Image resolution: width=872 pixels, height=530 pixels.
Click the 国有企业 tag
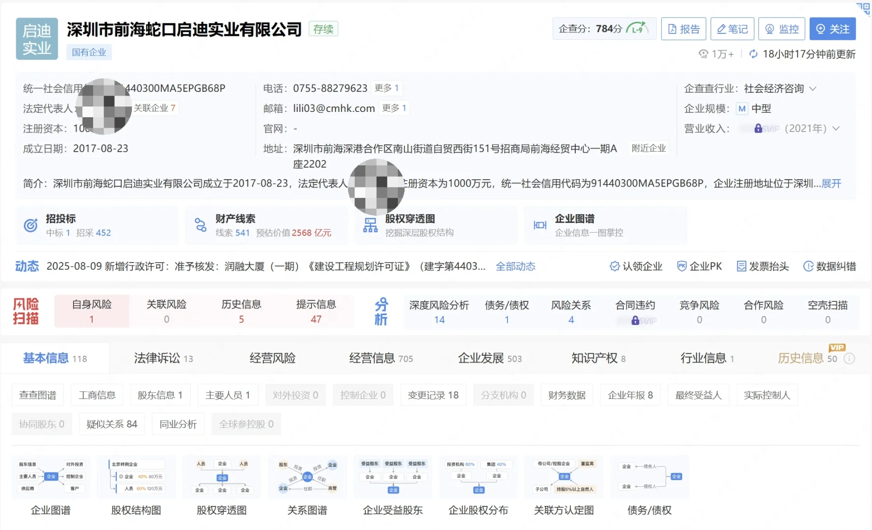tap(89, 52)
